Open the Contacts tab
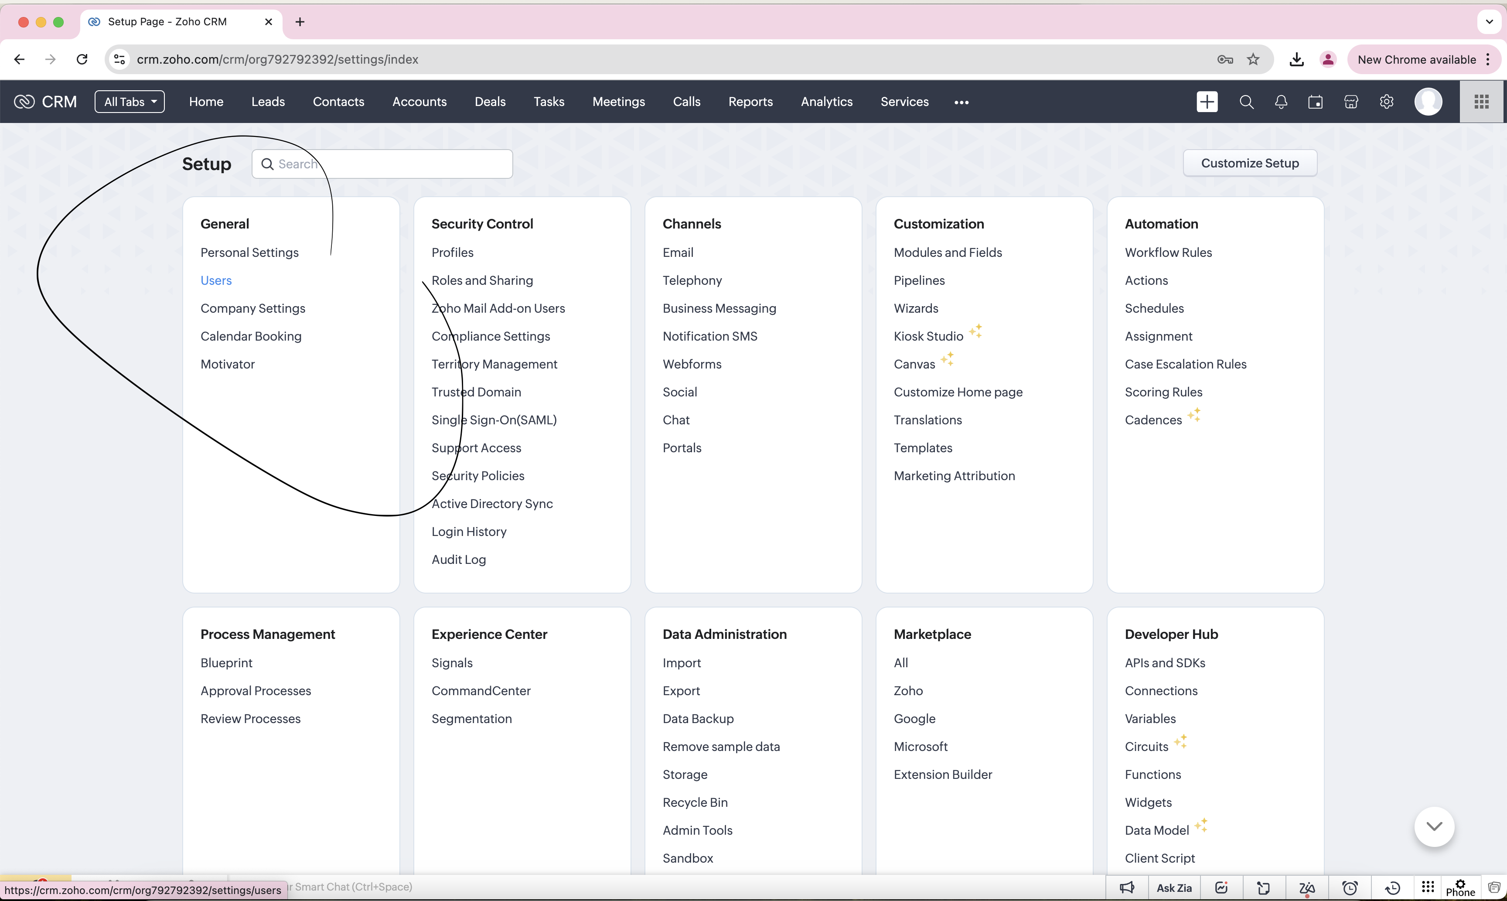 (338, 101)
